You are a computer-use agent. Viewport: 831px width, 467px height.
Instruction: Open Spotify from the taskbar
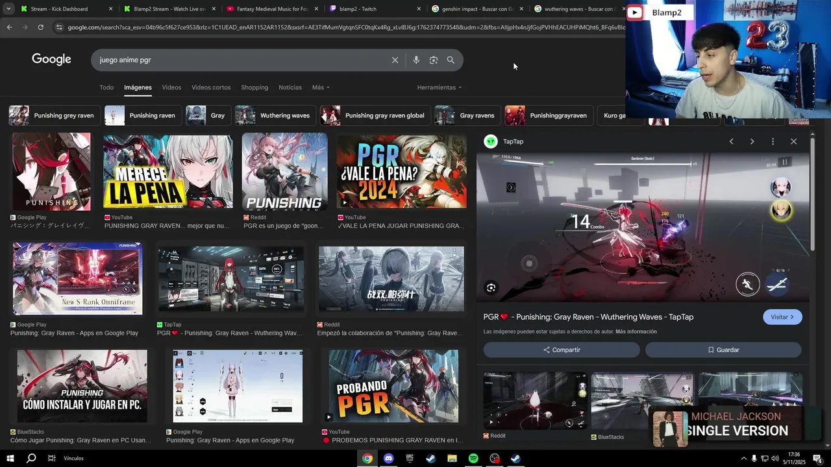tap(473, 459)
